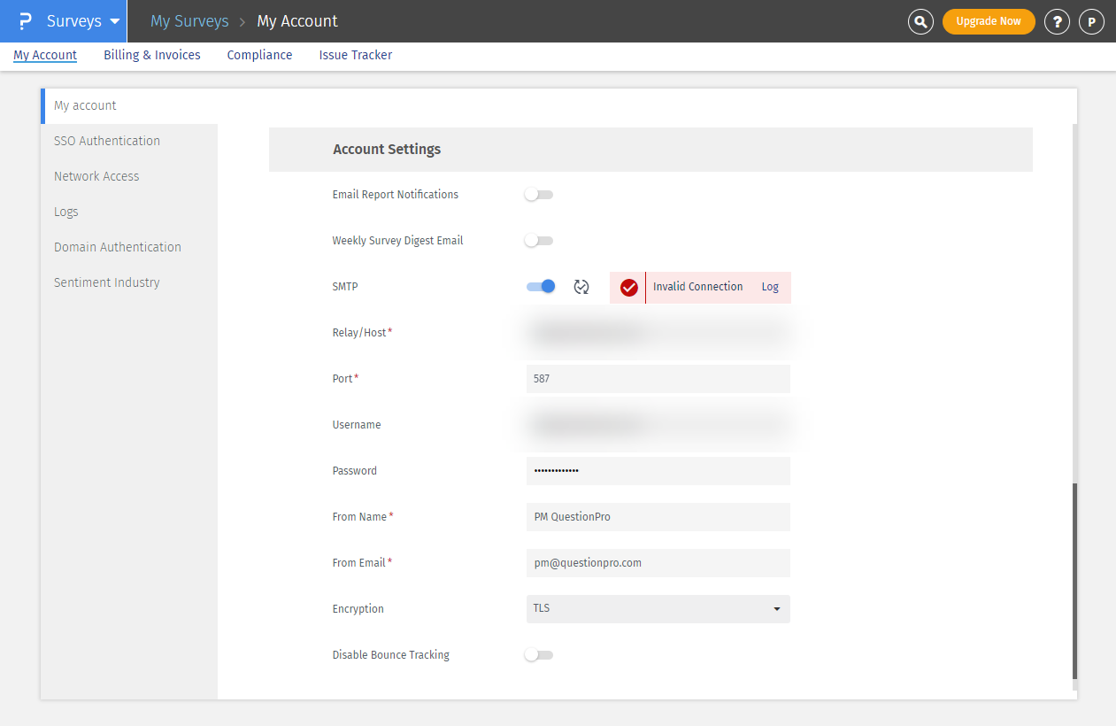Open the SMTP connection Log link
The image size is (1116, 726).
coord(770,287)
